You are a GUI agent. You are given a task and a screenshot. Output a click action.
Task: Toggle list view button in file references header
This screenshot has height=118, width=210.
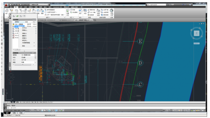(33, 20)
